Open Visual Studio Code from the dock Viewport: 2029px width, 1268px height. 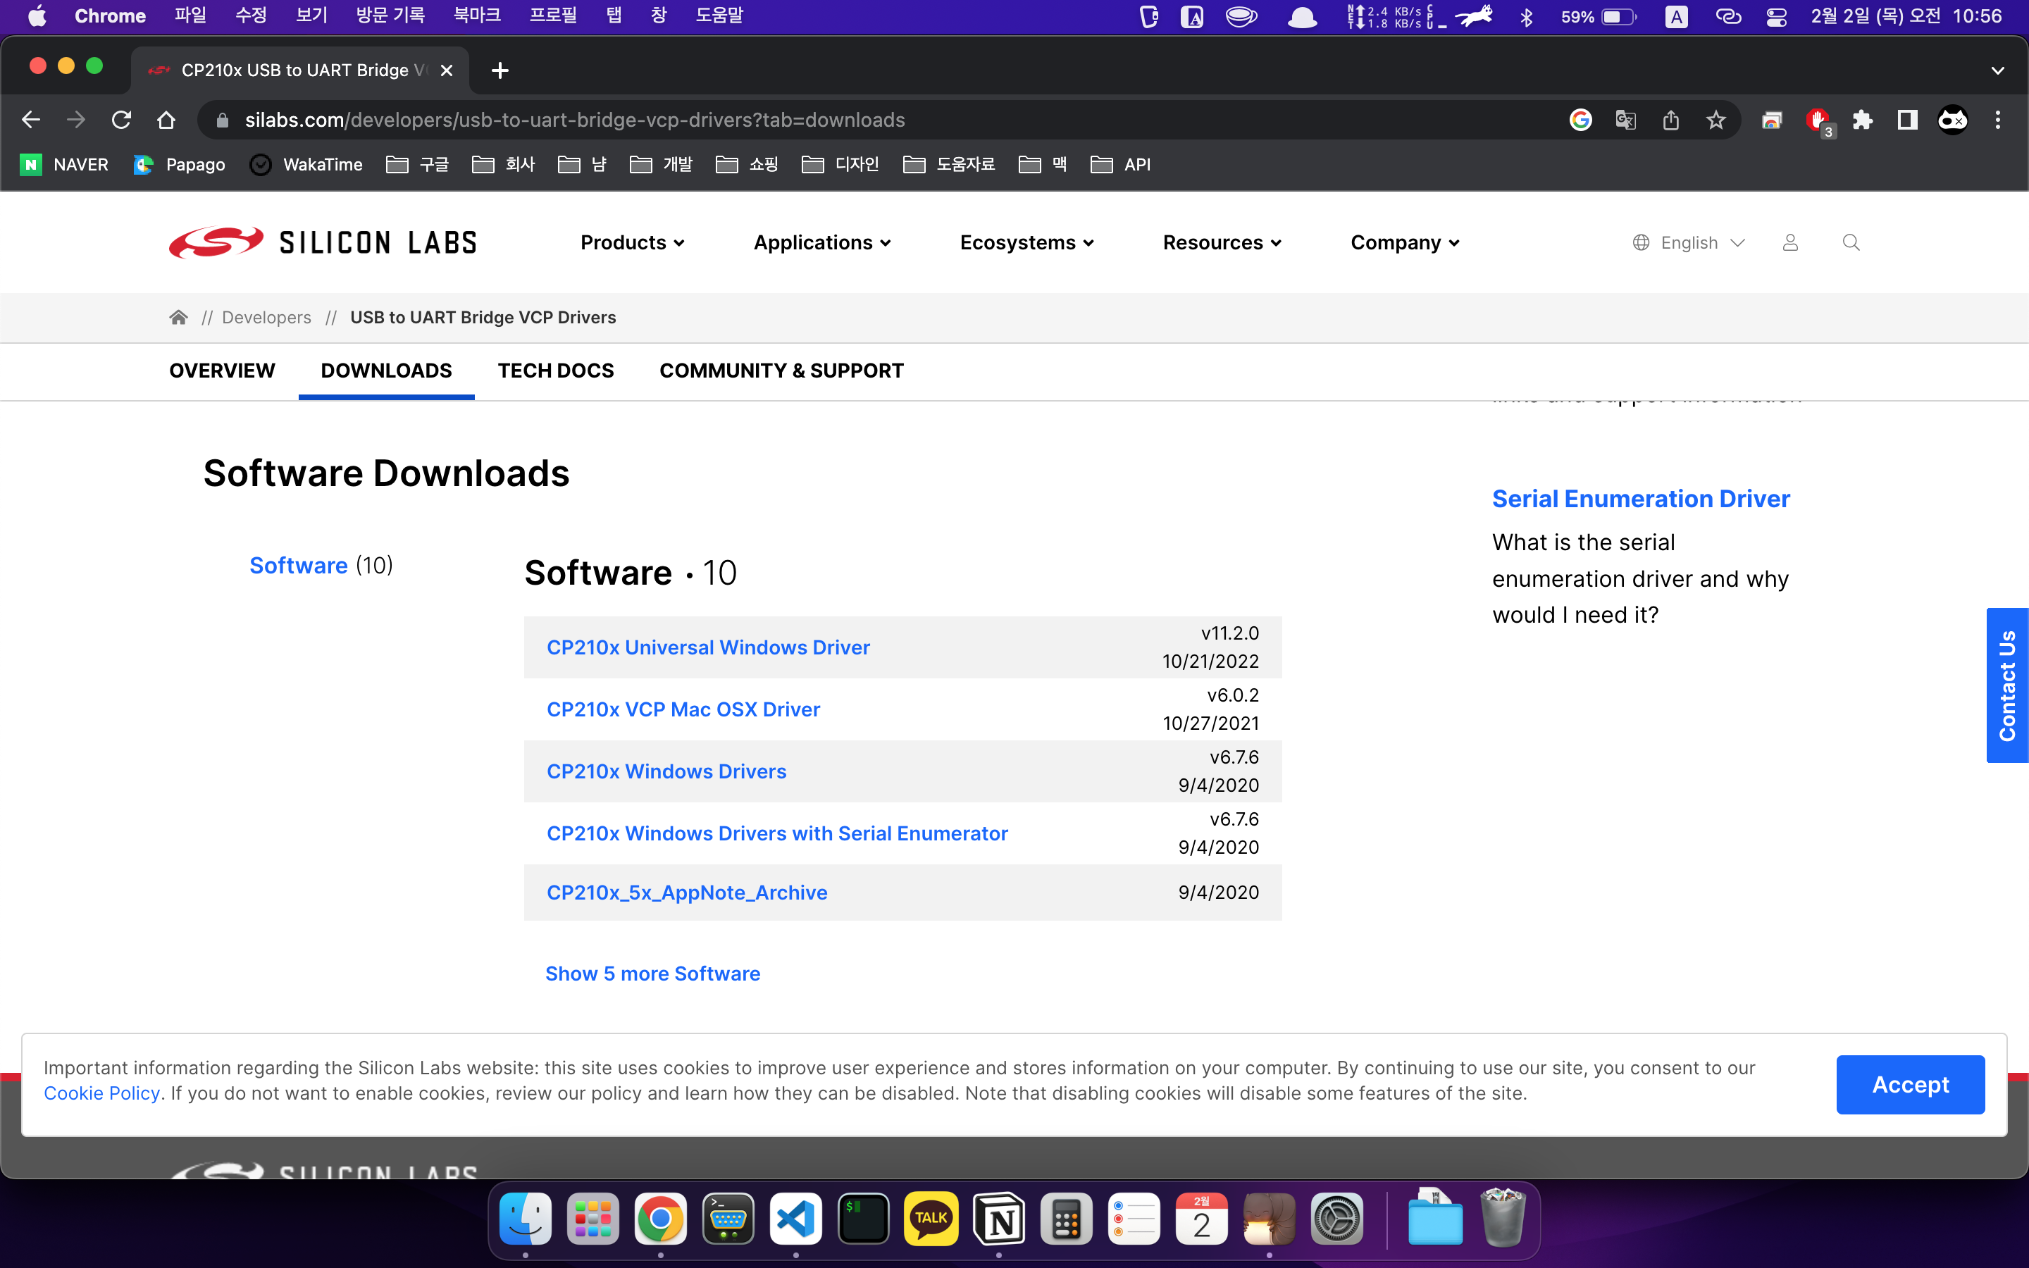[x=795, y=1219]
